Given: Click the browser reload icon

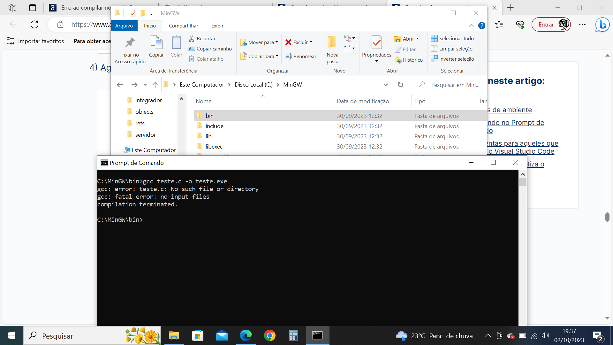Looking at the screenshot, I should tap(34, 25).
